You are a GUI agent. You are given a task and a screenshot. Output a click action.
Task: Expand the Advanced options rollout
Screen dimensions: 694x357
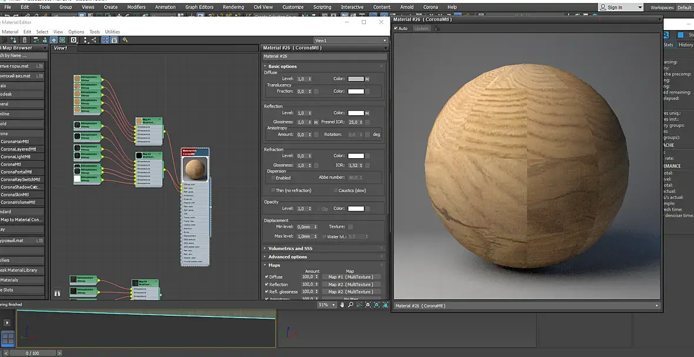pyautogui.click(x=288, y=256)
